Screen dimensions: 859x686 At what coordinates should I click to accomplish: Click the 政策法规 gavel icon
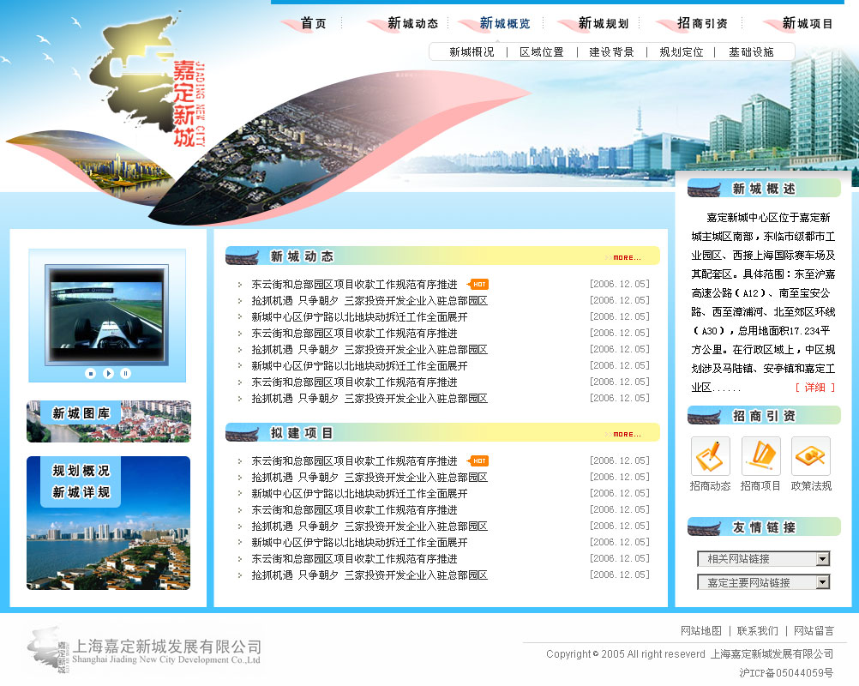click(810, 456)
